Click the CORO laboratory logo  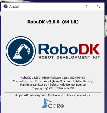point(53,103)
